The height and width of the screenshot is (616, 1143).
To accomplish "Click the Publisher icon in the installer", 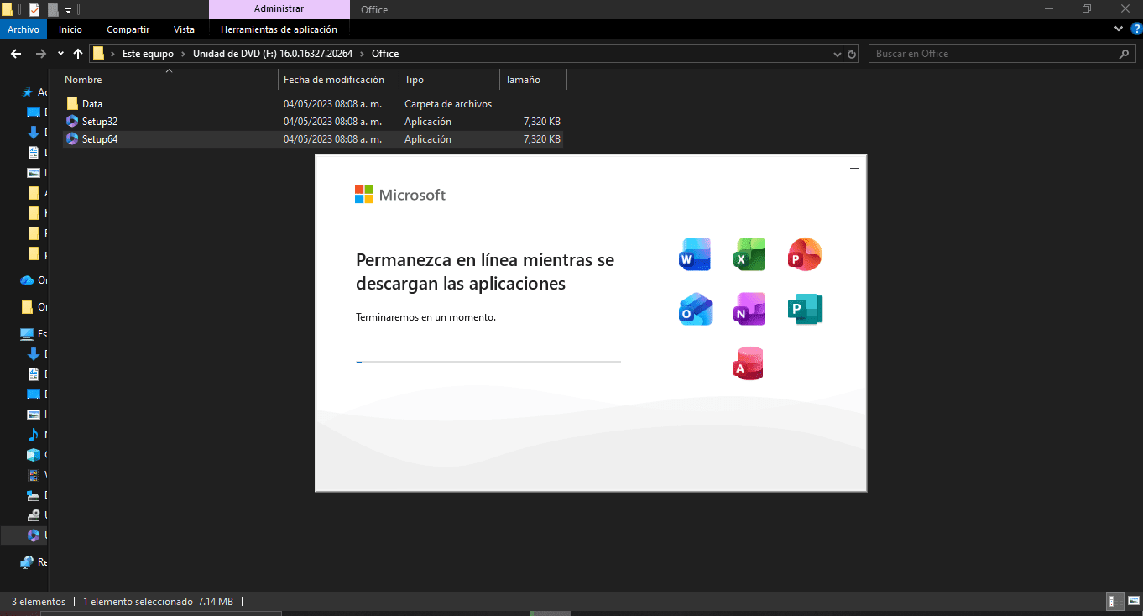I will [x=806, y=309].
